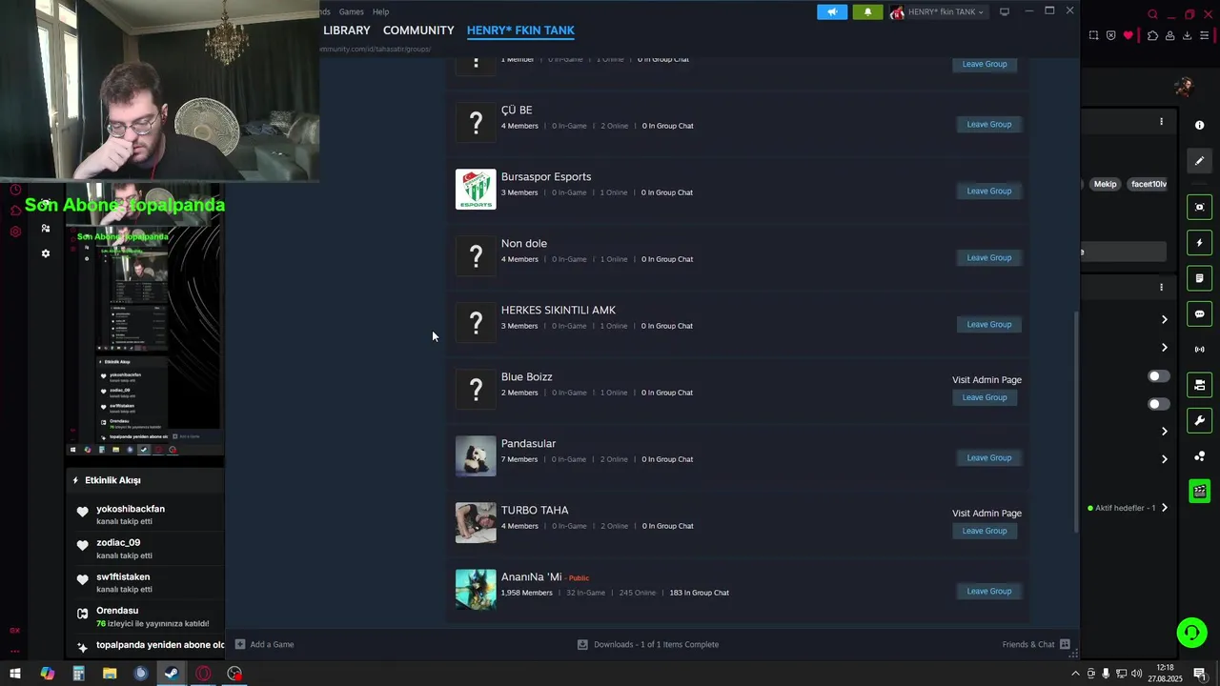Click yokoshibackfan in activity feed
This screenshot has height=686, width=1220.
(131, 509)
